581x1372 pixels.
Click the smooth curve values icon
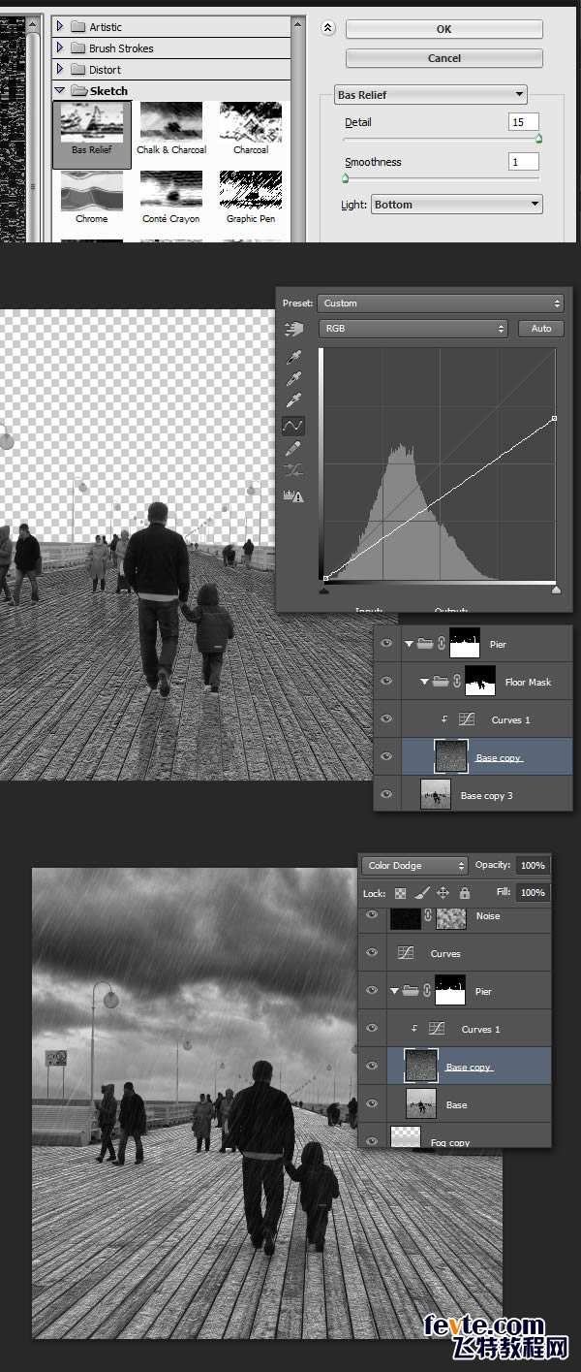click(292, 470)
